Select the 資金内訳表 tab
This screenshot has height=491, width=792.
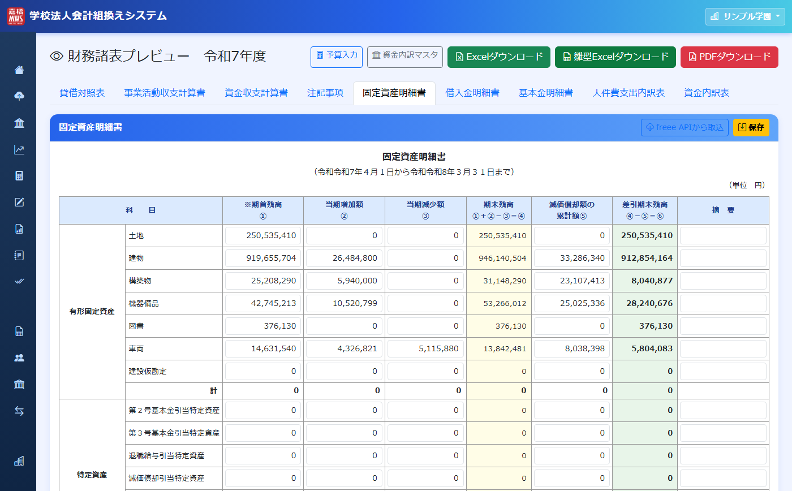coord(707,93)
